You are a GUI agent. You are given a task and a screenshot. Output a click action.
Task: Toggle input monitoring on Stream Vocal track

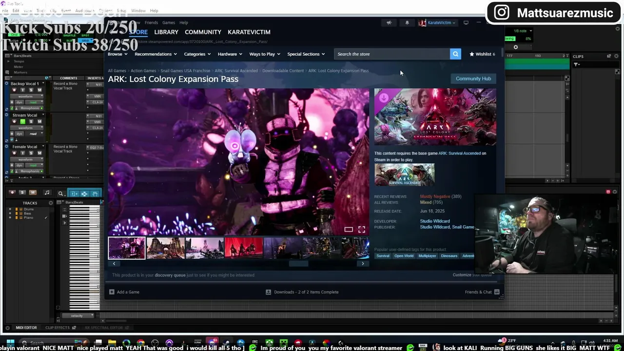[22, 121]
